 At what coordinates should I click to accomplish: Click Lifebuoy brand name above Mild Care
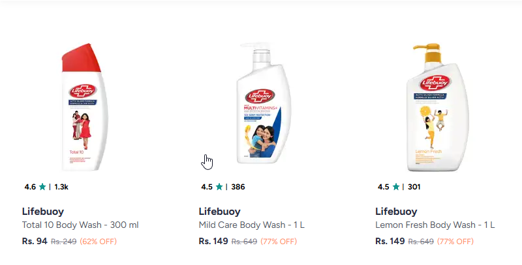pos(220,212)
